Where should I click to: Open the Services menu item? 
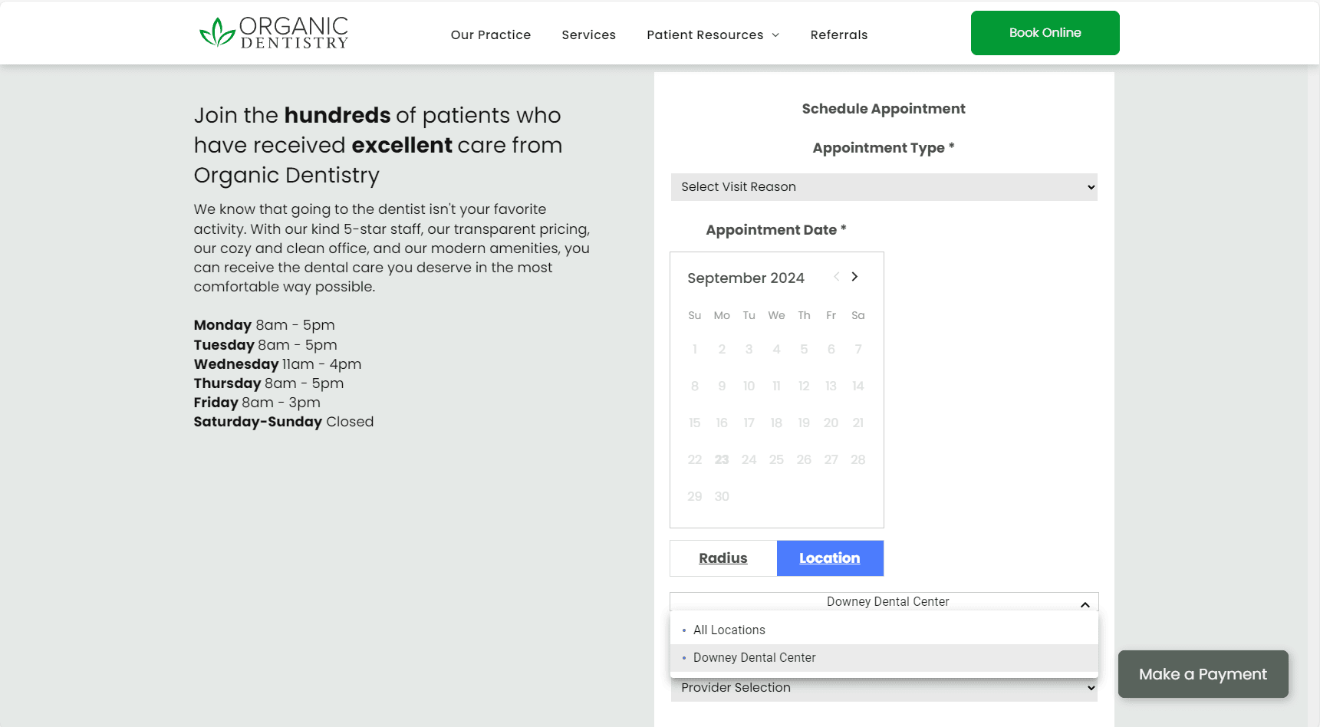point(588,35)
